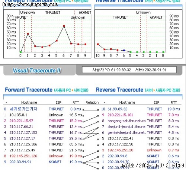Viewport: 186px width, 170px height.
Task: Select host 210.117.122.41 in the reverse table
Action: [120, 138]
